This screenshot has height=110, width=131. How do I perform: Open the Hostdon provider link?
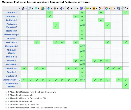coord(11,31)
